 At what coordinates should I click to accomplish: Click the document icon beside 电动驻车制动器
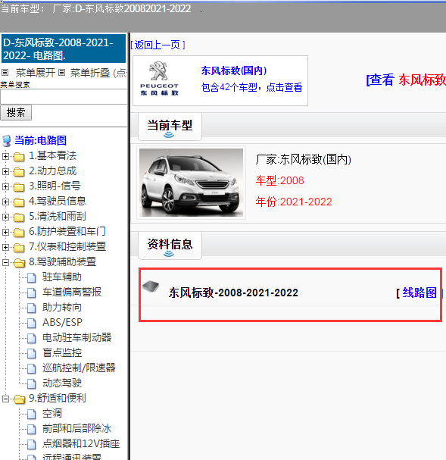(x=32, y=338)
